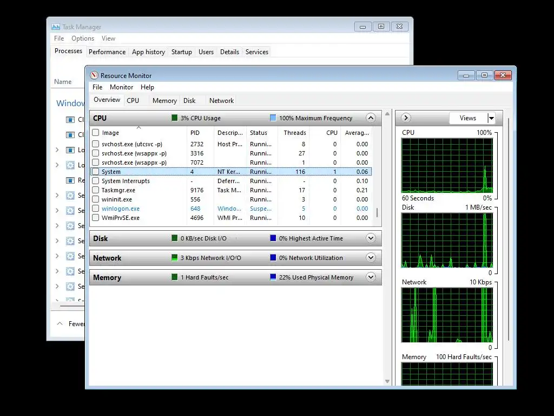
Task: Open the Resource Monitor File menu
Action: coord(97,87)
